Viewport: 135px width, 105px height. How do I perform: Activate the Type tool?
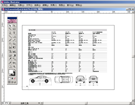tap(14, 33)
